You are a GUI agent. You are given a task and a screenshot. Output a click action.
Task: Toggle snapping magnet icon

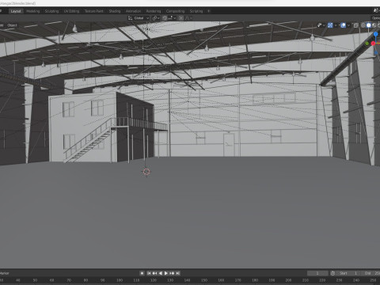tap(165, 18)
